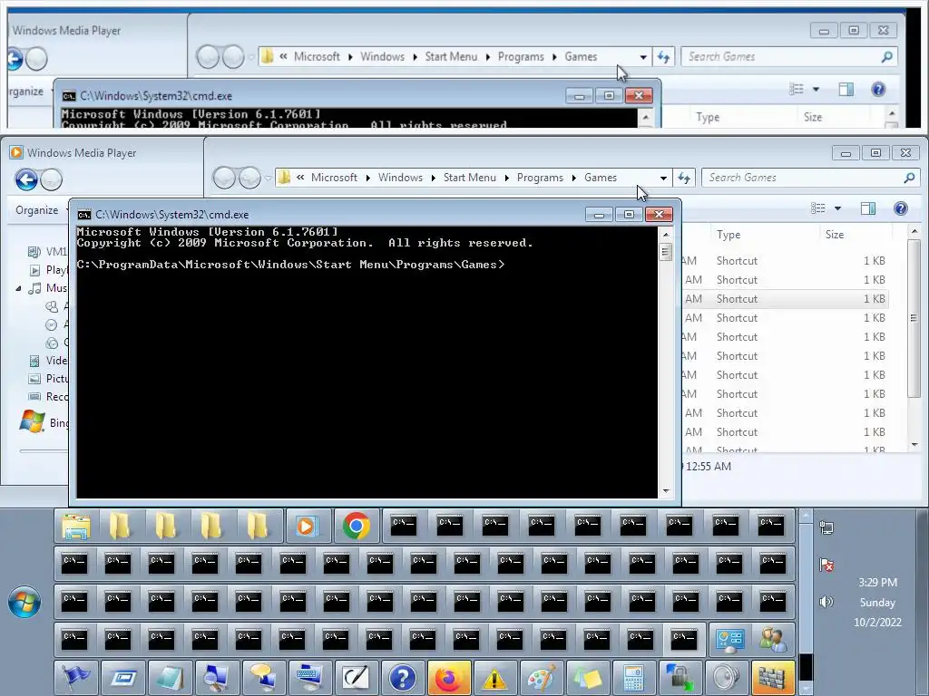Click the change view icon in main Explorer toolbar
The height and width of the screenshot is (696, 929).
pyautogui.click(x=818, y=208)
